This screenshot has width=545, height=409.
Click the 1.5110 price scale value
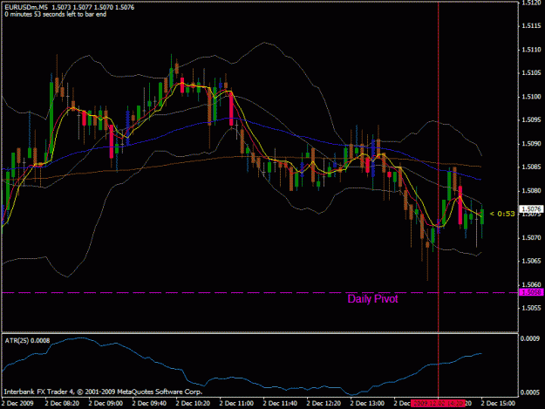click(x=531, y=50)
